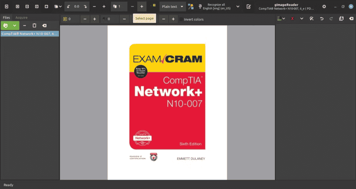Increase rotation angle with plus button
This screenshot has width=356, height=189.
[104, 6]
